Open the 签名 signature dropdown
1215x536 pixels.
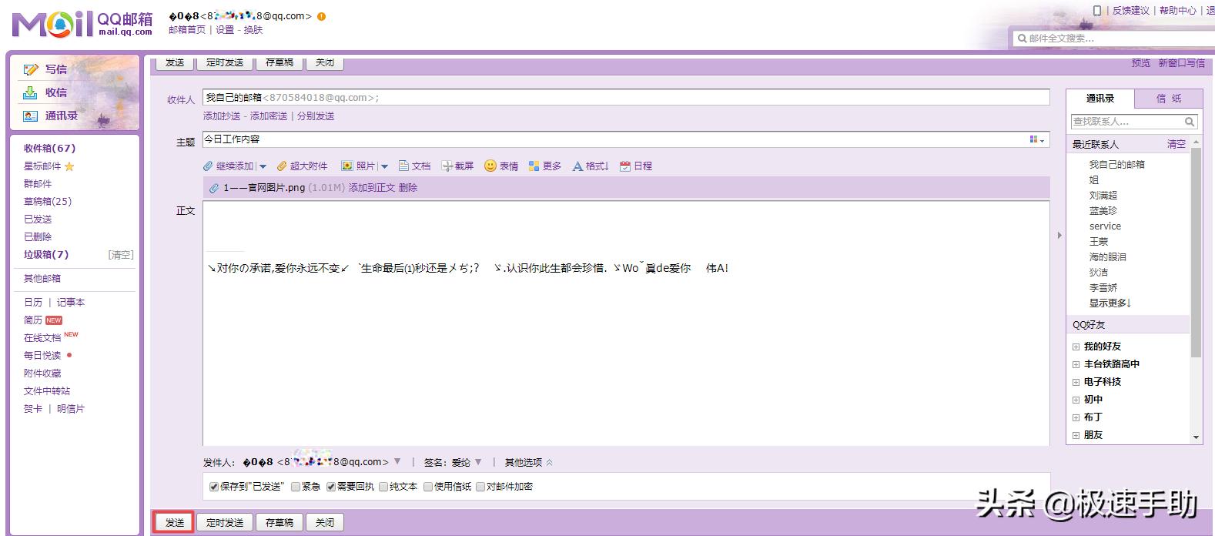pyautogui.click(x=478, y=462)
